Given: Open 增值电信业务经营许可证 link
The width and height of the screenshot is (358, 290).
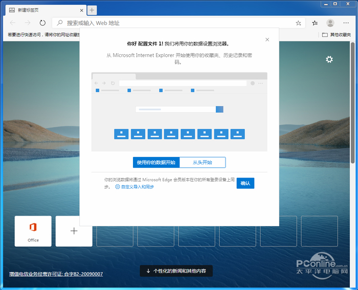Looking at the screenshot, I should tap(56, 274).
